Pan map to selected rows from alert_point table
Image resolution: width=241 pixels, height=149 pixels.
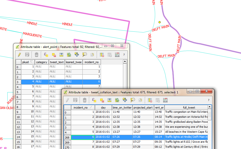(77, 55)
